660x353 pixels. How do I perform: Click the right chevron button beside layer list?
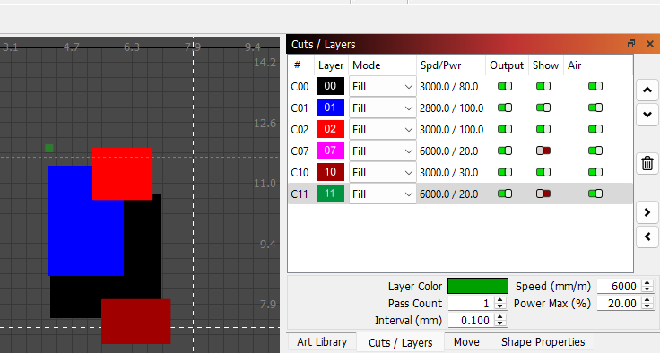[647, 212]
